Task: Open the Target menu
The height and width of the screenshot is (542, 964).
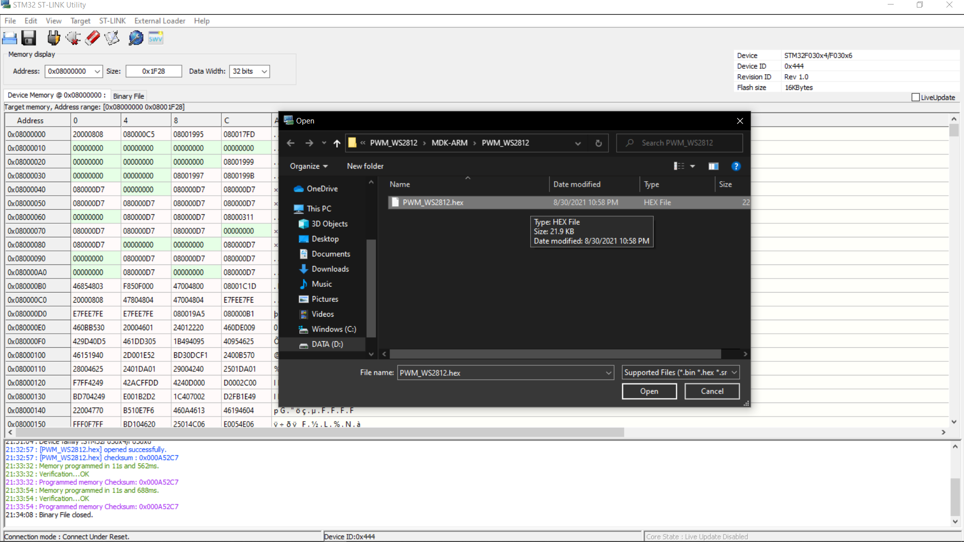Action: click(x=80, y=21)
